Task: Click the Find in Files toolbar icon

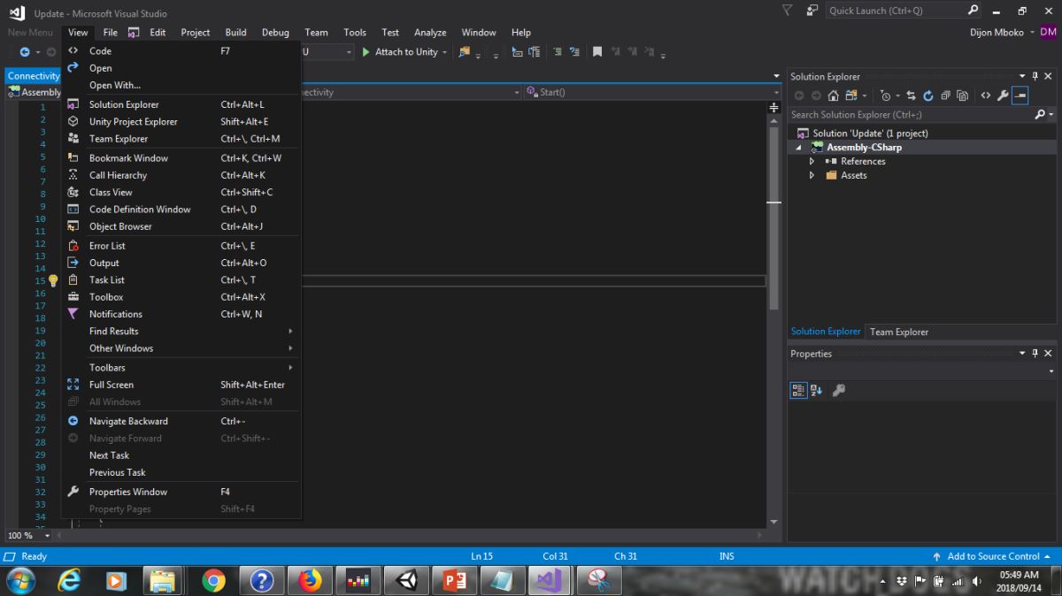Action: (464, 52)
